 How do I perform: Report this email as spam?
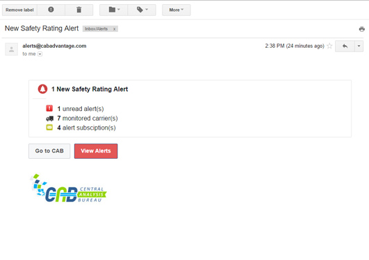pos(51,10)
